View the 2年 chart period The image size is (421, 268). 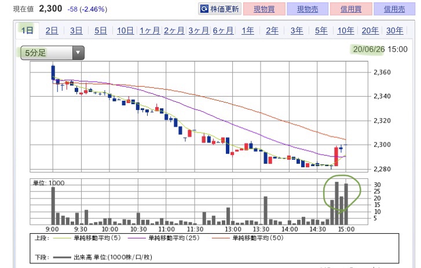point(272,31)
